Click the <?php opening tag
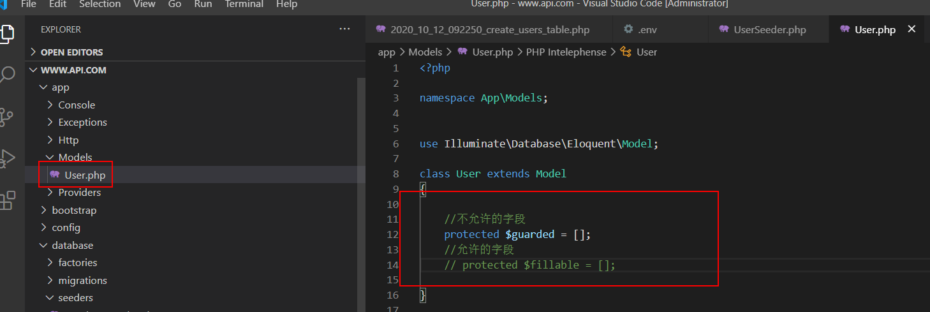This screenshot has width=930, height=312. tap(435, 68)
